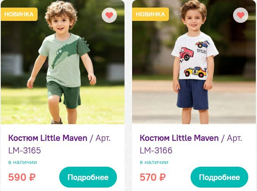257x191 pixels.
Task: Click the 'Арт.' label in the first card
Action: tap(103, 138)
